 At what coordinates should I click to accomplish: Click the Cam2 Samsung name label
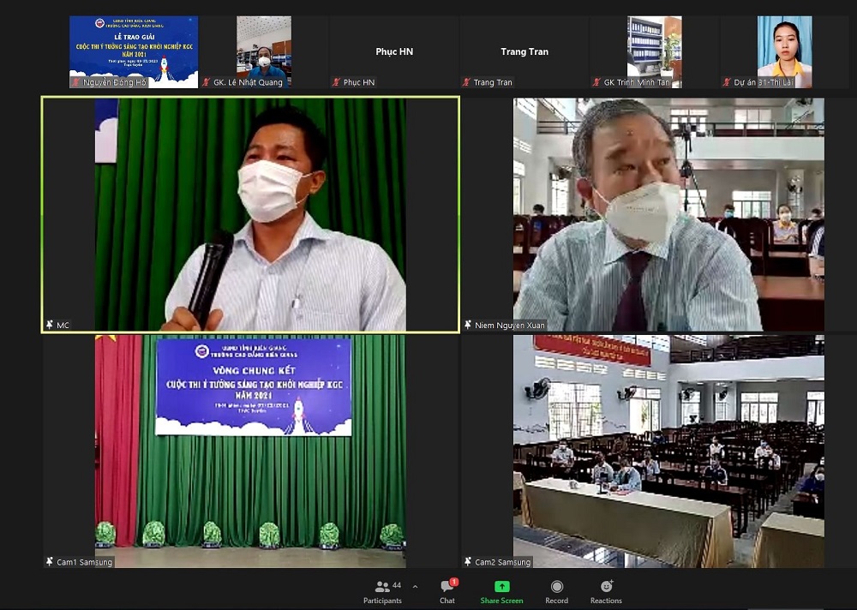coord(502,562)
